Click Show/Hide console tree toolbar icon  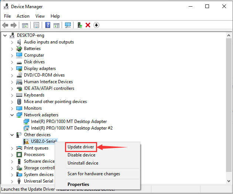point(25,25)
